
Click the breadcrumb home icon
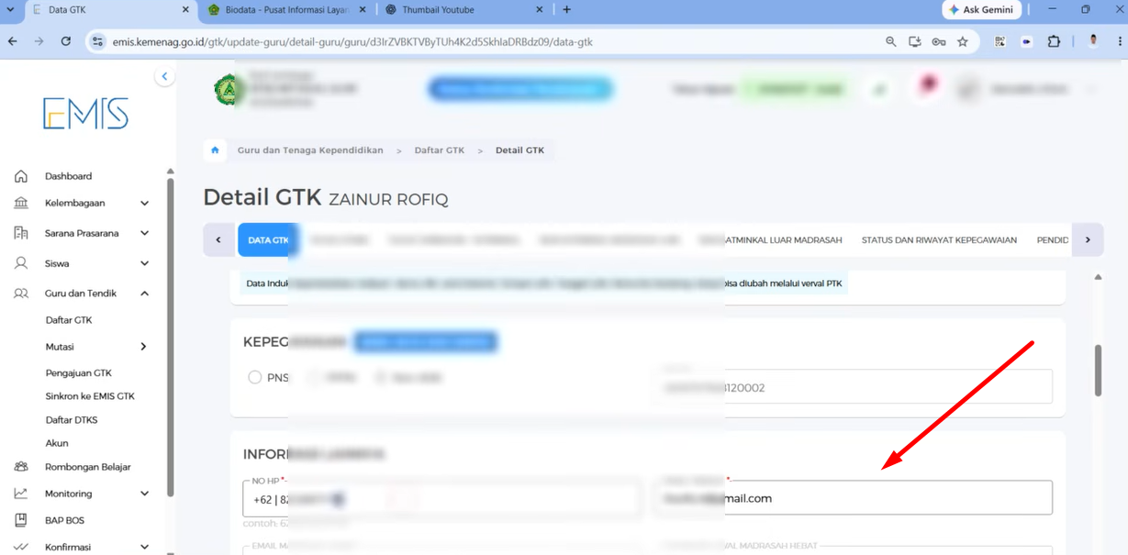(215, 150)
